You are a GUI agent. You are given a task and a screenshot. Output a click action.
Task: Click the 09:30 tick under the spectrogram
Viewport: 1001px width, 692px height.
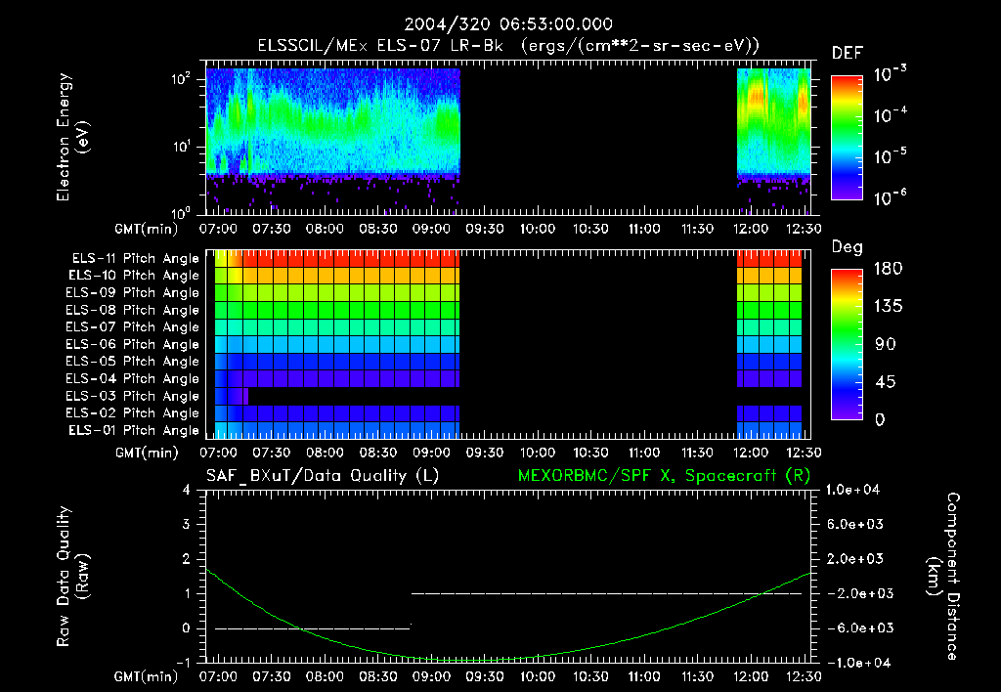485,229
